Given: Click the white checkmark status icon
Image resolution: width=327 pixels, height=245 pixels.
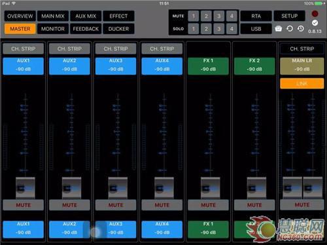Looking at the screenshot, I should click(315, 23).
